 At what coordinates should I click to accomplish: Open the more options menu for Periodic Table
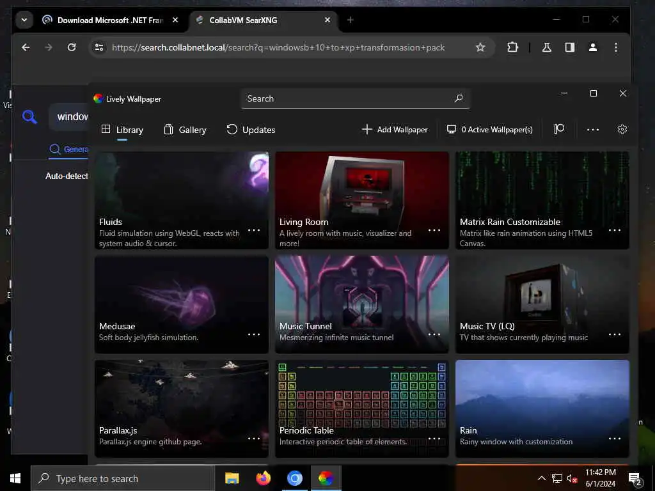434,439
